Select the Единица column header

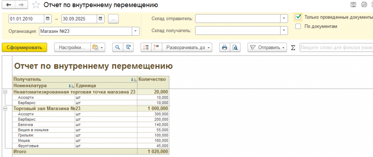click(106, 86)
